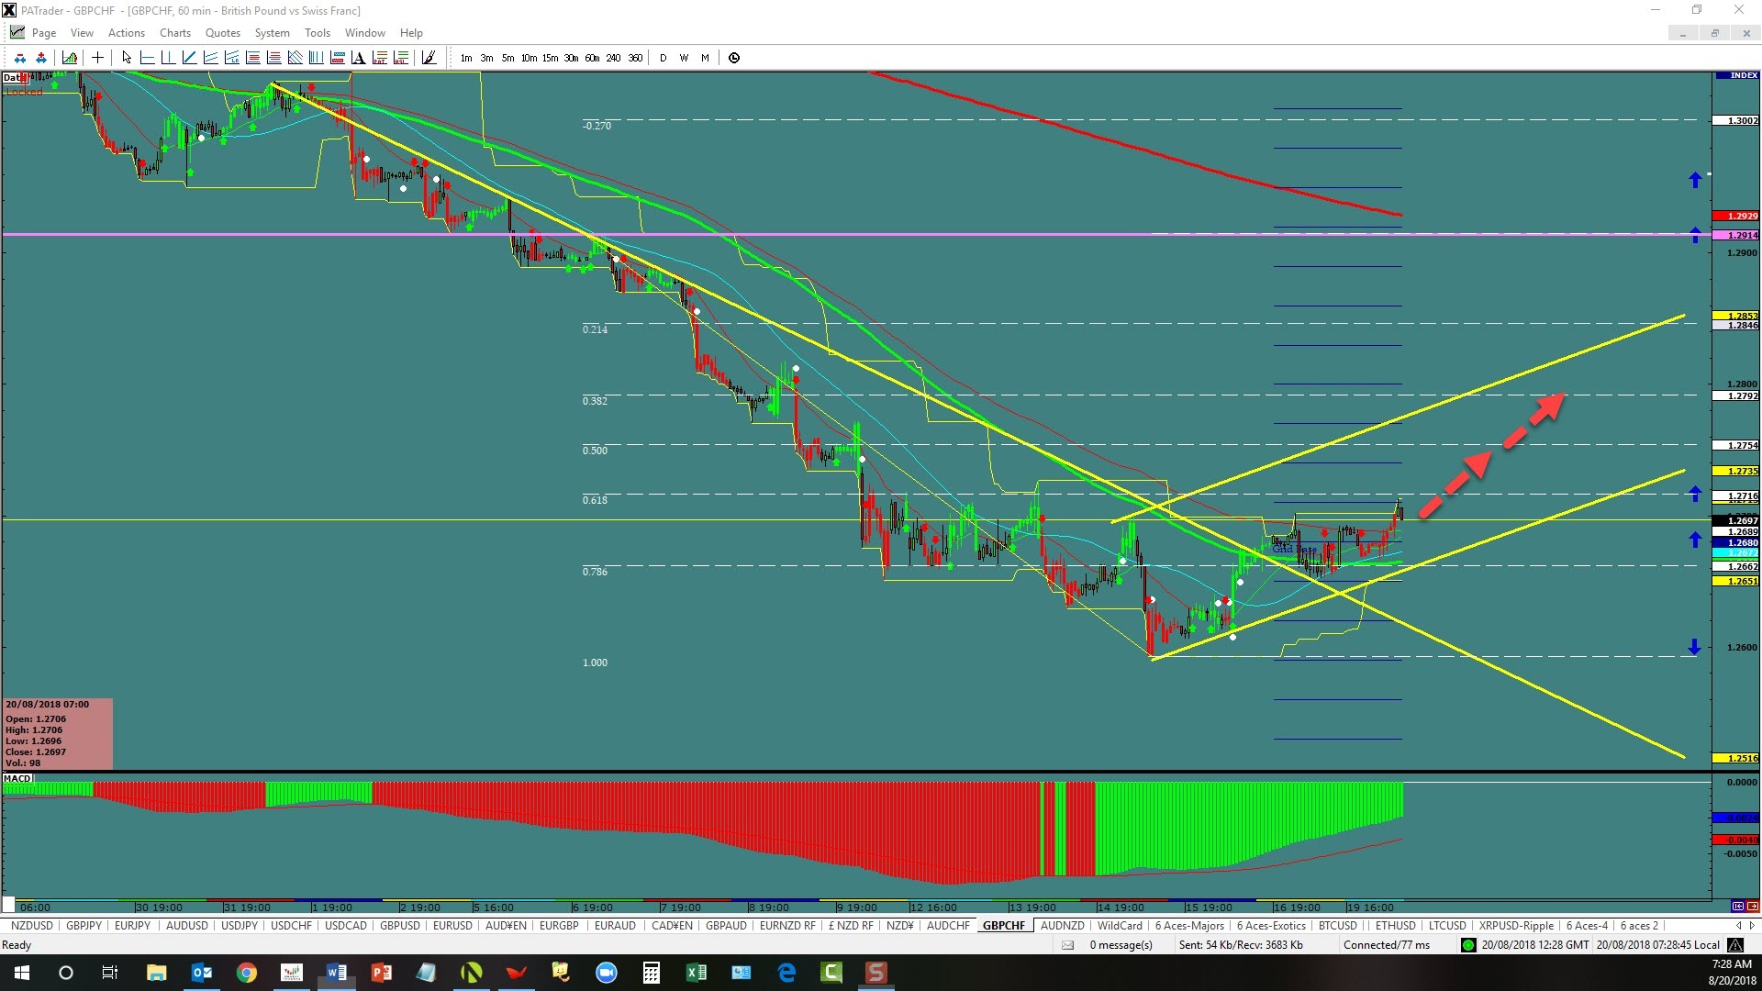The width and height of the screenshot is (1762, 991).
Task: Switch chart to 60m timeframe
Action: click(592, 58)
